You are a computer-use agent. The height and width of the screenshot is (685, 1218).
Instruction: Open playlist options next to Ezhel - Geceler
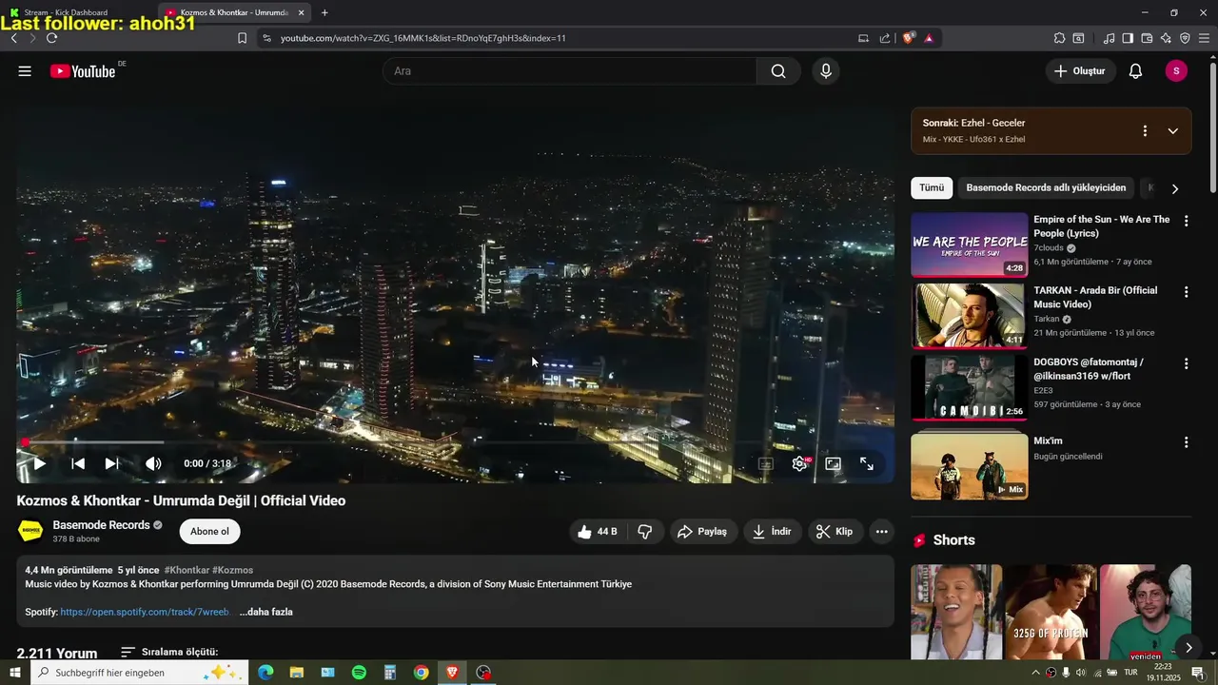pyautogui.click(x=1145, y=131)
